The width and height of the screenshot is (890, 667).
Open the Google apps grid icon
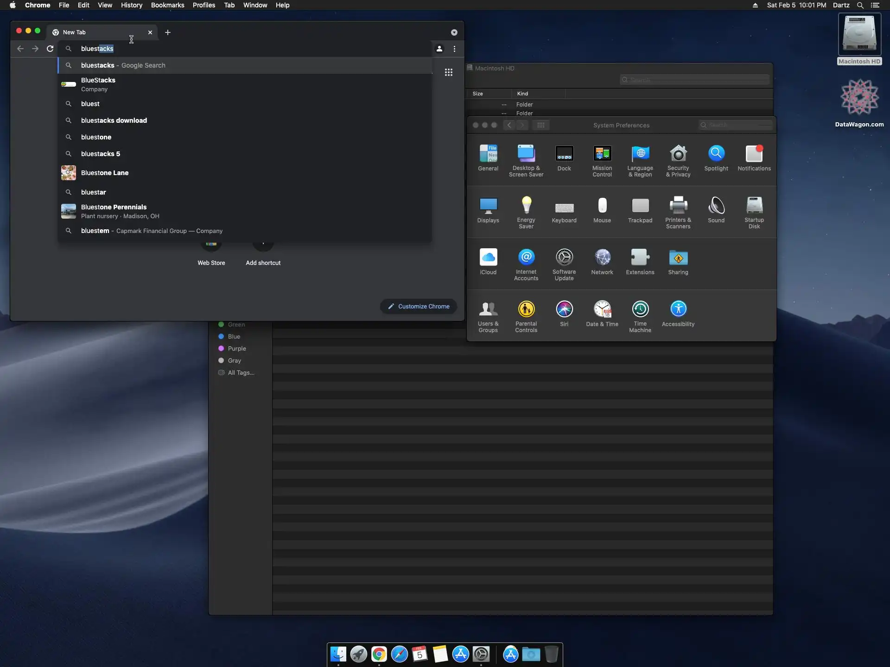pyautogui.click(x=448, y=72)
